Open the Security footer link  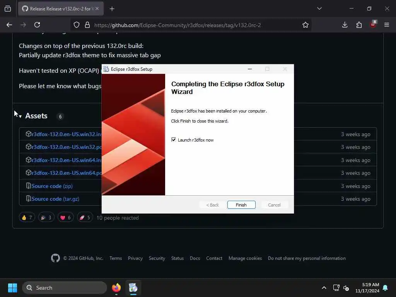point(157,258)
